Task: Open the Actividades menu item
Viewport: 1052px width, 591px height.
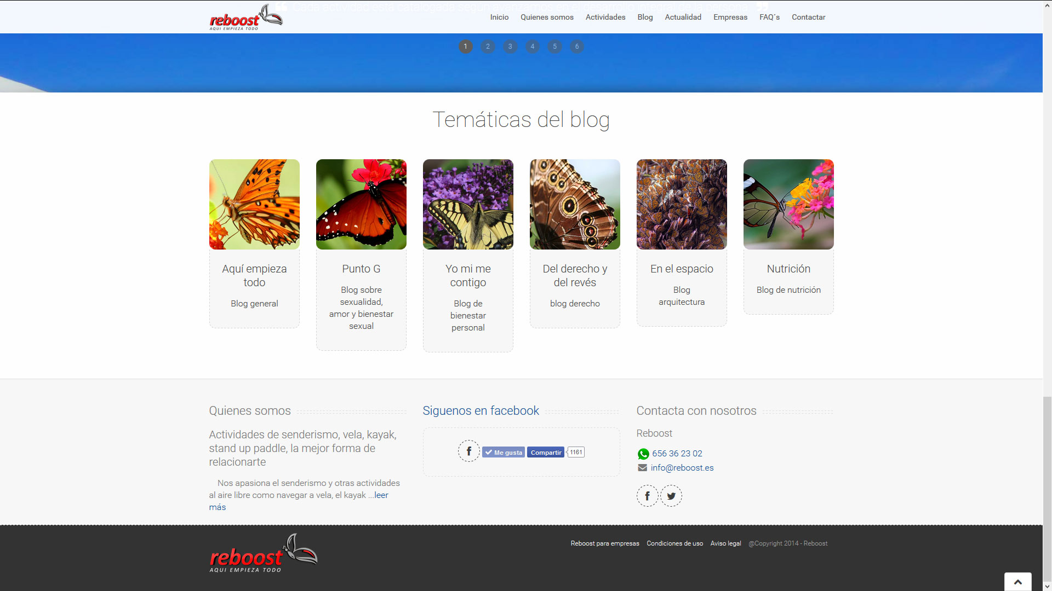Action: tap(605, 17)
